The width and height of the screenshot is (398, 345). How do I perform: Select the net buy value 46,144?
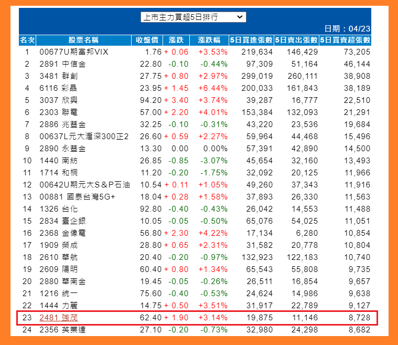tap(357, 64)
